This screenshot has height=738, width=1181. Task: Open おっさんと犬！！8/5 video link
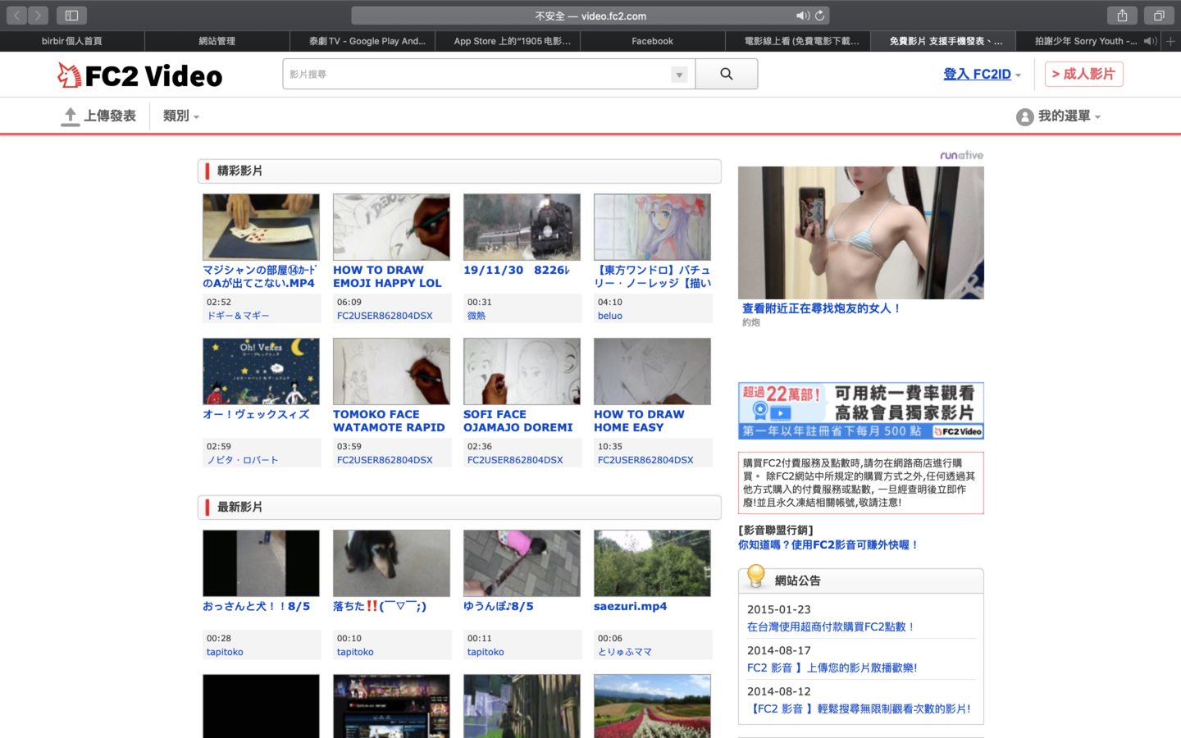pyautogui.click(x=257, y=606)
